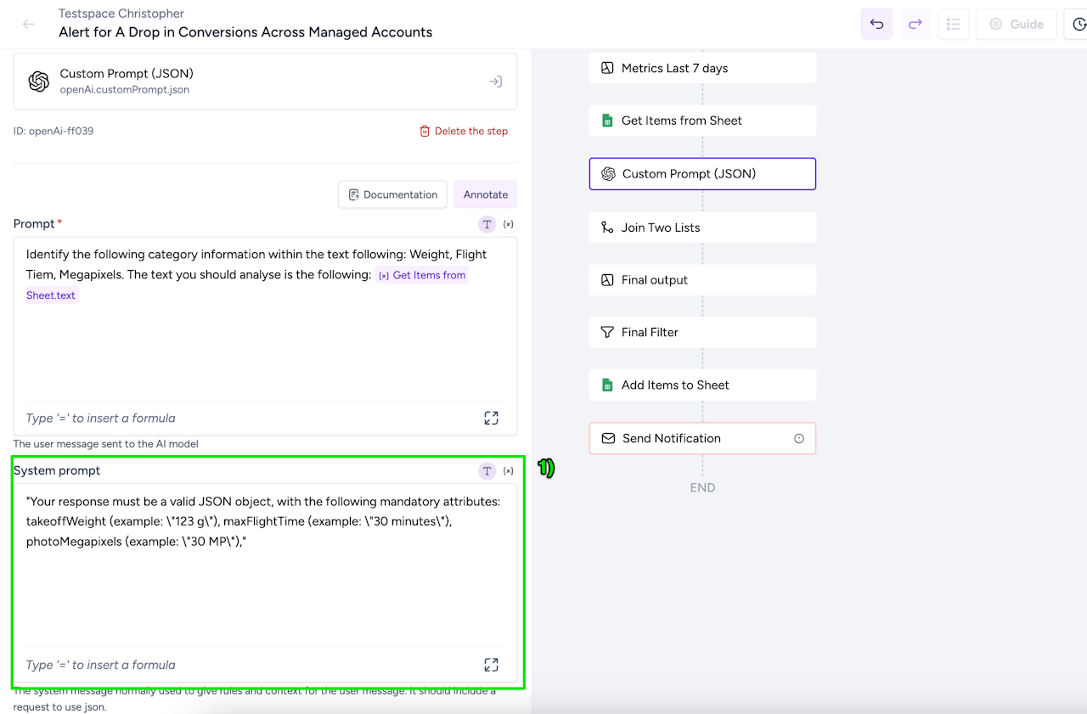Screen dimensions: 1087x714
Task: Click the step exit arrow icon
Action: point(495,82)
